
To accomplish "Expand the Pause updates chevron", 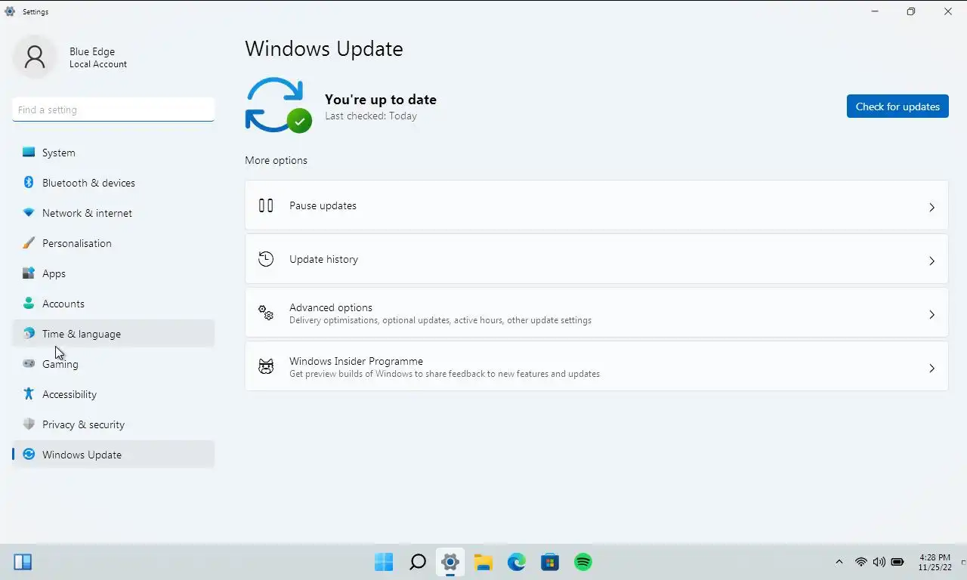I will 931,207.
